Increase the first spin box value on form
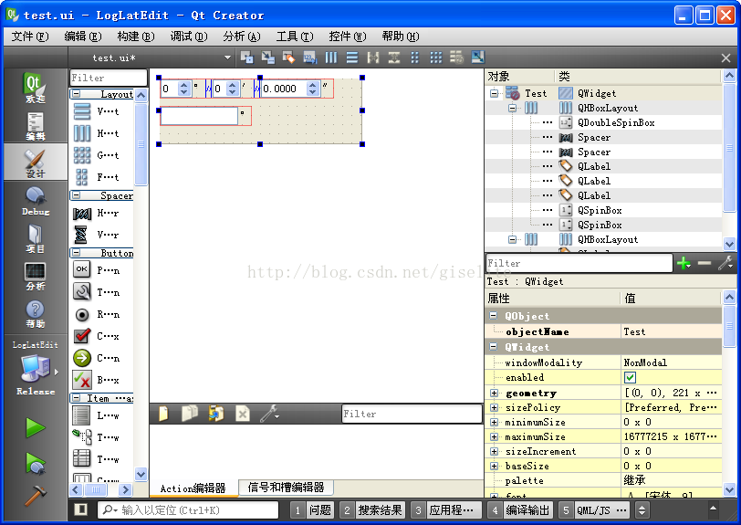741x525 pixels. [183, 85]
